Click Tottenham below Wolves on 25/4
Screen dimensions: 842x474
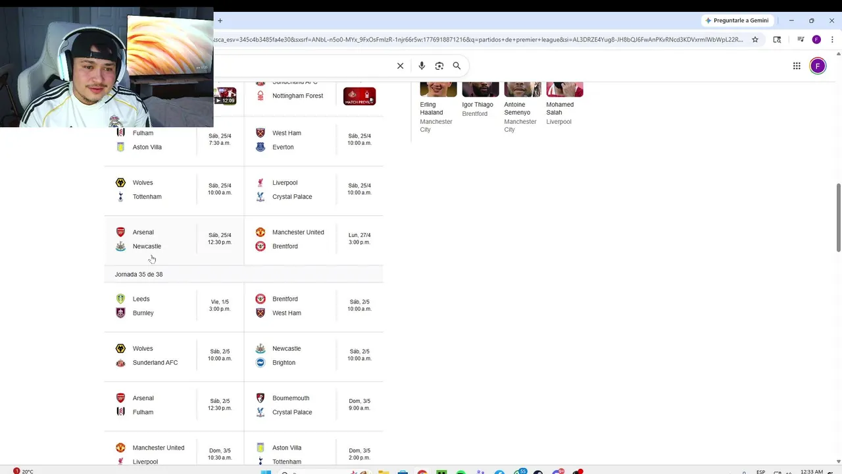pyautogui.click(x=147, y=197)
